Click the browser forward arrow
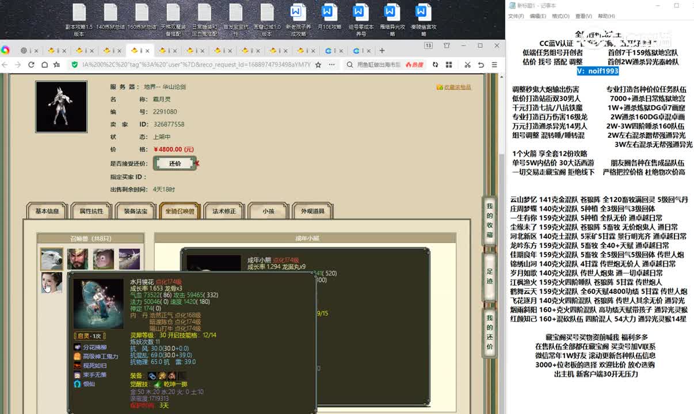The height and width of the screenshot is (414, 694). point(18,65)
